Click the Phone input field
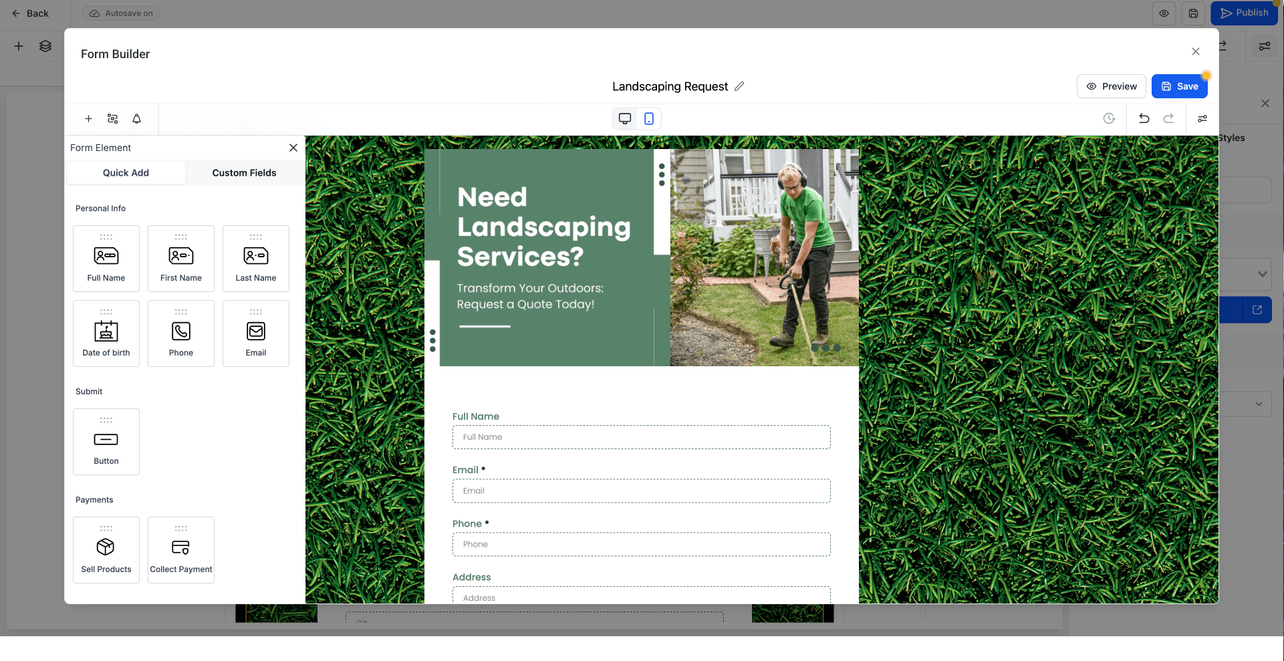The height and width of the screenshot is (661, 1284). (x=642, y=544)
